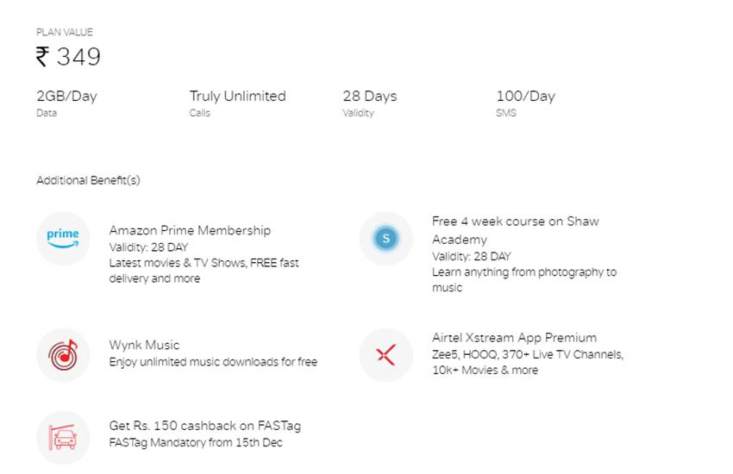Click the 28 Days validity detail
The image size is (733, 474).
coord(370,96)
